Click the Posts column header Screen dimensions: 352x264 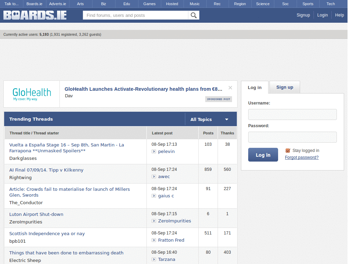(x=208, y=133)
